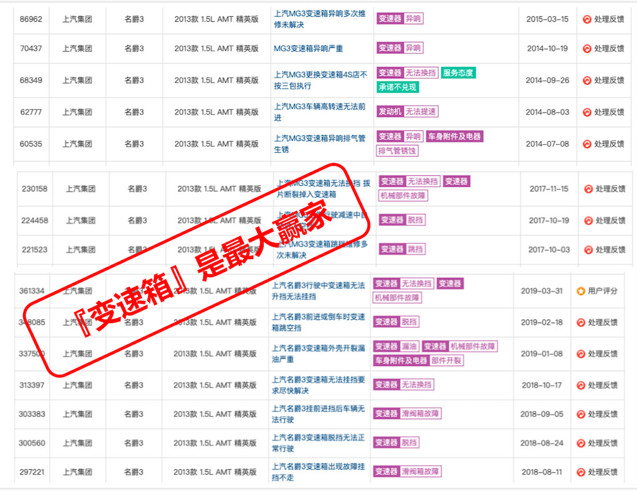637x491 pixels.
Task: Select the 变速器 跳挡 tag in row 221523
Action: [x=402, y=249]
